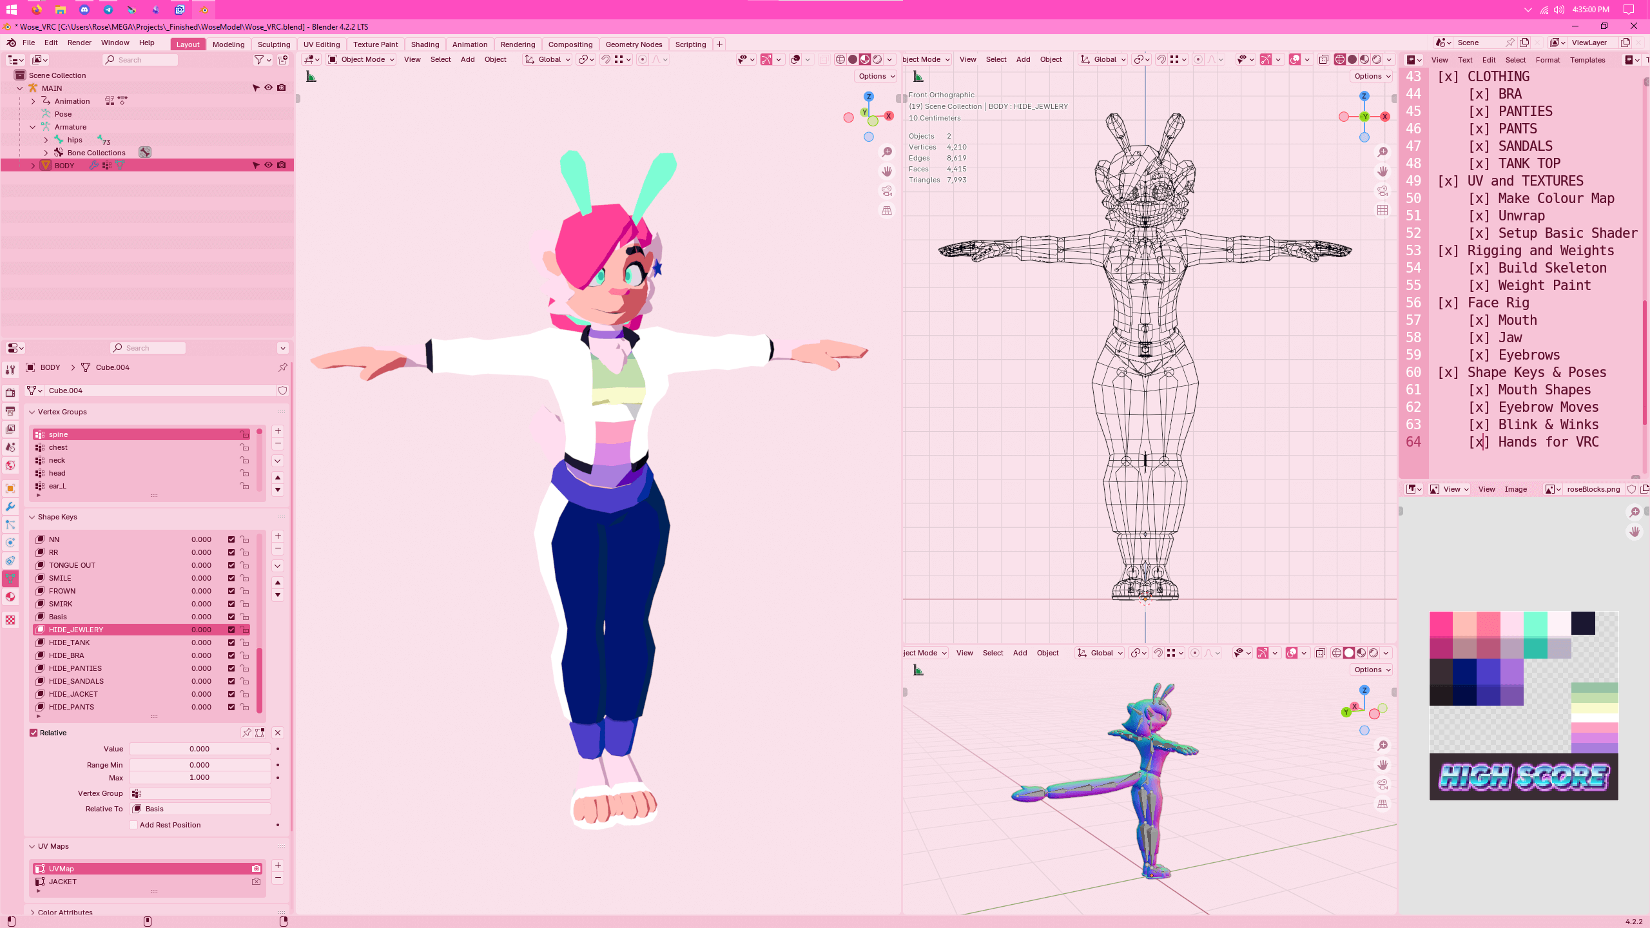Mute the SMILE shape key checkbox
The width and height of the screenshot is (1650, 928).
[x=231, y=578]
